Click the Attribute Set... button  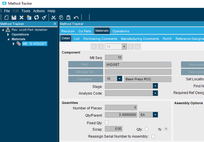(x=86, y=72)
